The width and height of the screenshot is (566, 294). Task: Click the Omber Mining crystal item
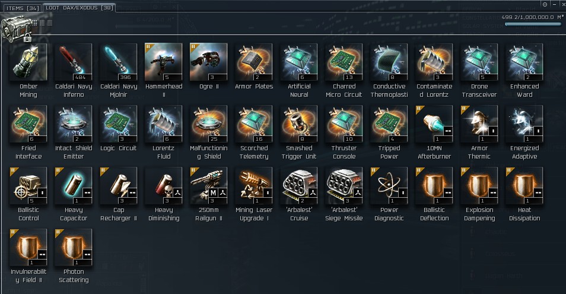click(x=28, y=62)
